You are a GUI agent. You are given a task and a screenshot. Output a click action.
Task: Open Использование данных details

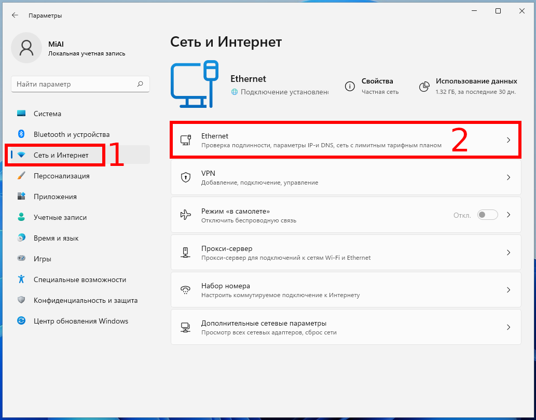point(468,86)
